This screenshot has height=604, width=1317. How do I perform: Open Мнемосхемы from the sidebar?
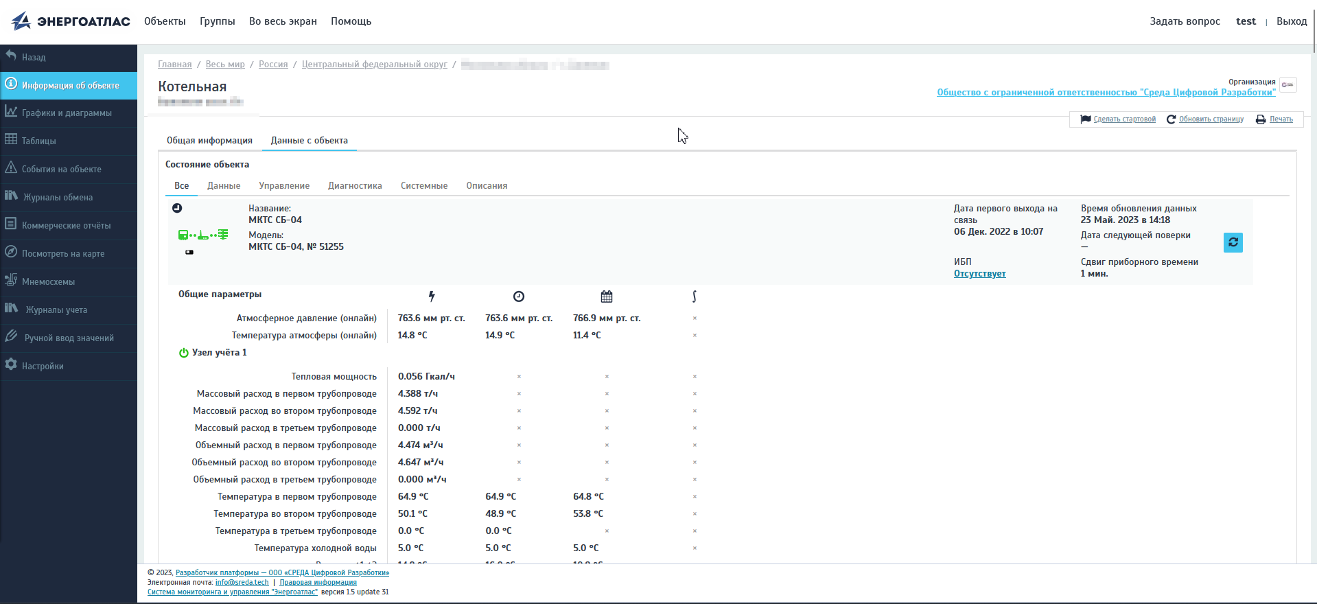click(x=48, y=282)
